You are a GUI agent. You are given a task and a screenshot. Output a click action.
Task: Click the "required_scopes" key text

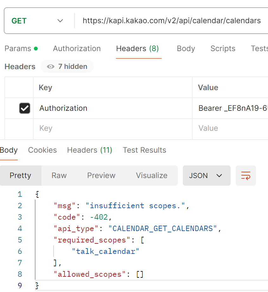coord(92,240)
